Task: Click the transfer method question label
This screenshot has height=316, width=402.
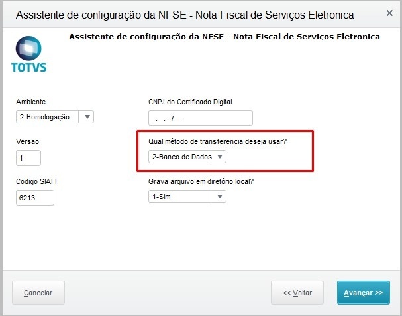Action: 217,141
